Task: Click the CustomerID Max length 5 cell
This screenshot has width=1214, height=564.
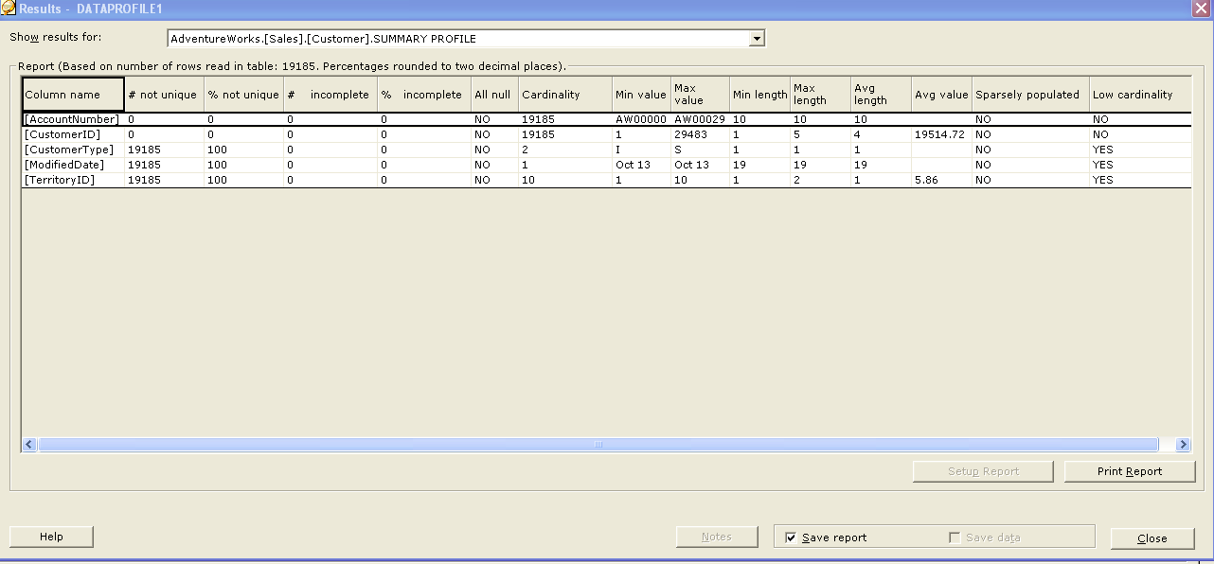Action: (x=820, y=134)
